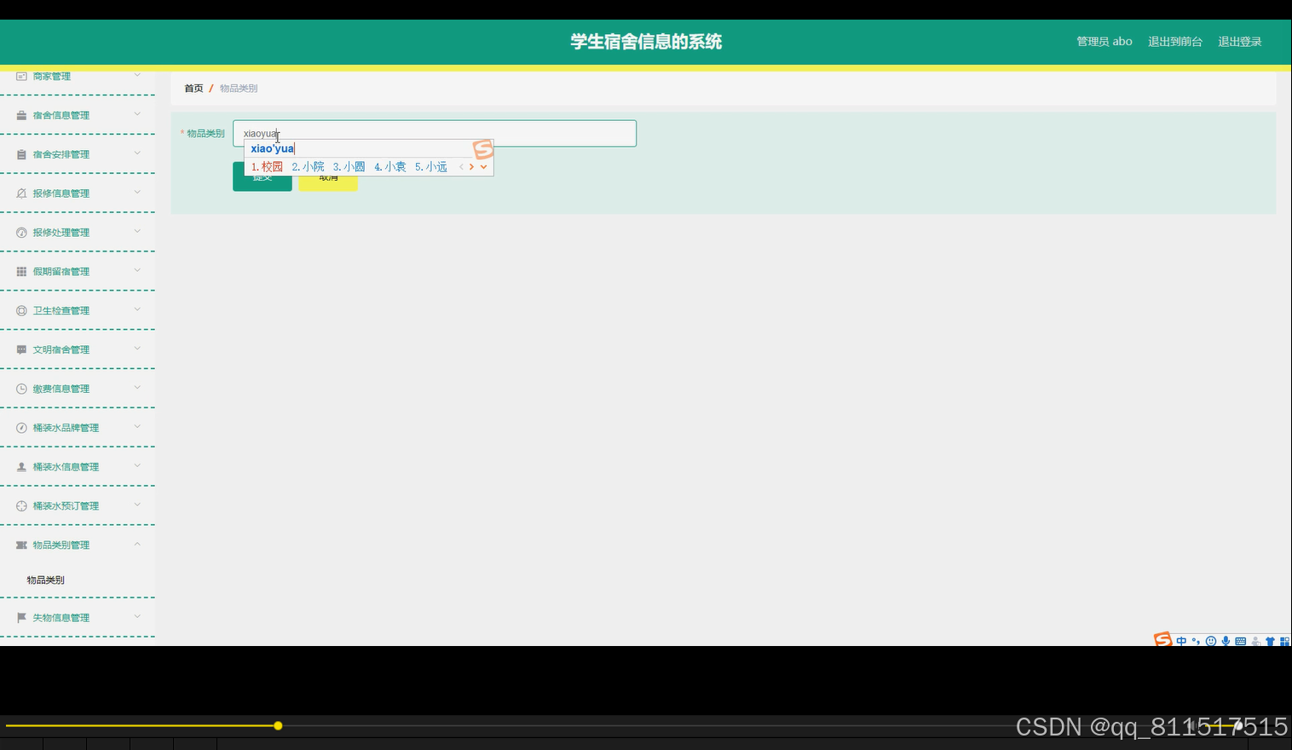Screen dimensions: 1292x750
Task: Expand 报修信息管理 menu chevron
Action: [137, 193]
